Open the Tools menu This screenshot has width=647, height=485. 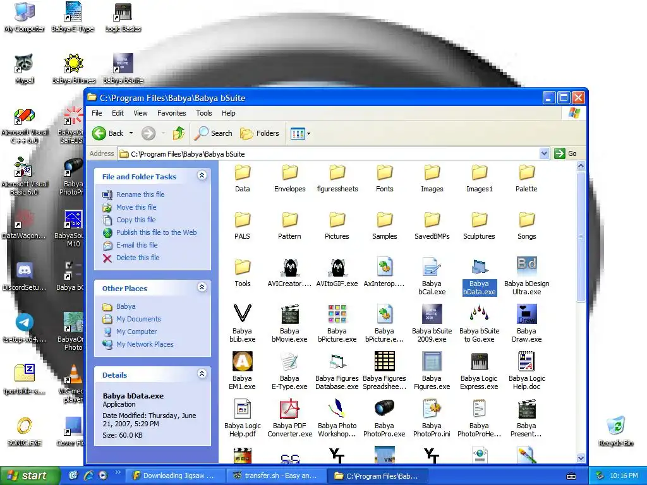[x=204, y=113]
